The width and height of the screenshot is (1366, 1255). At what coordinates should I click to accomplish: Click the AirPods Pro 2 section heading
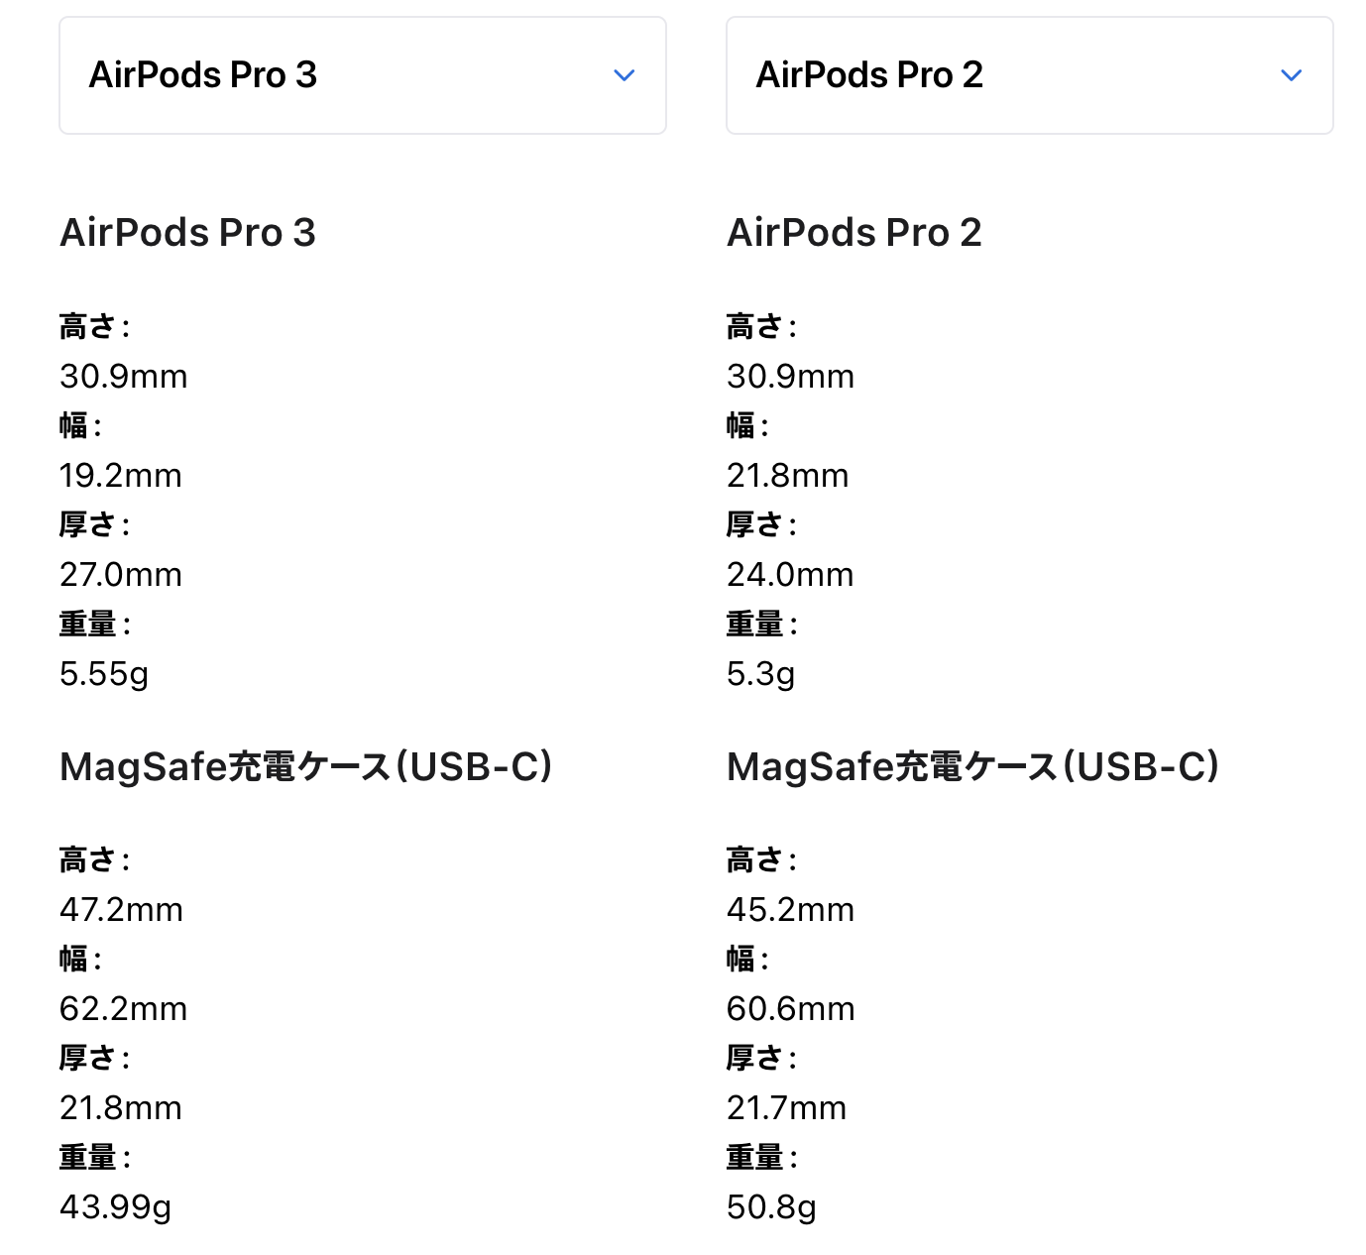854,233
